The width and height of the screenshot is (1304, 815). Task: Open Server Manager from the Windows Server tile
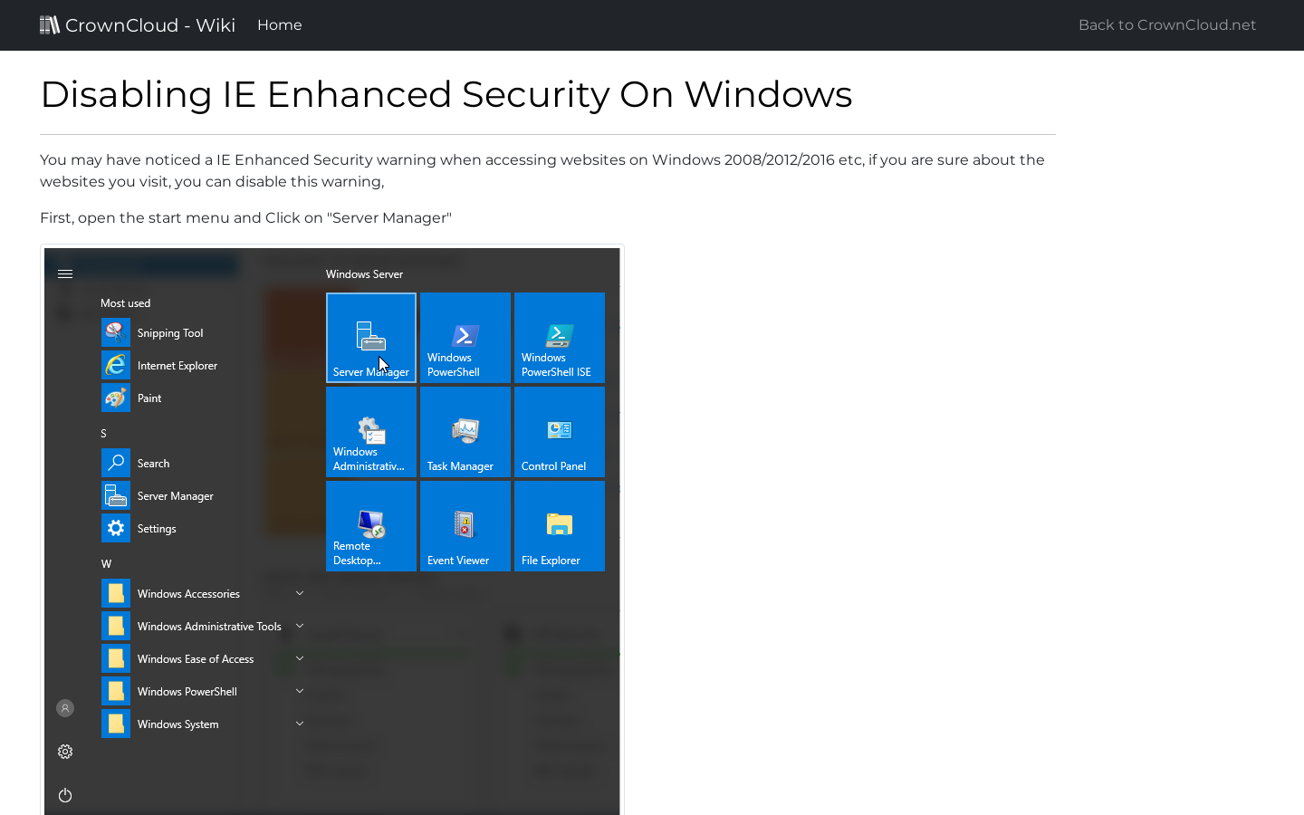pos(370,337)
